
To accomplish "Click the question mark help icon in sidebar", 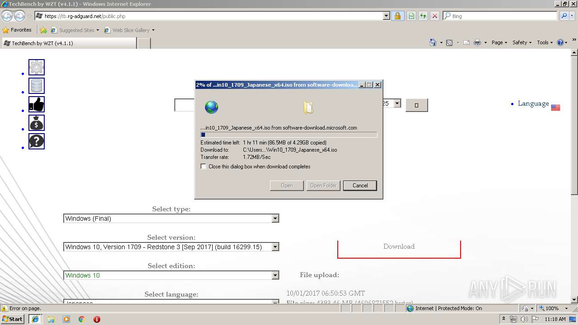I will [x=37, y=141].
